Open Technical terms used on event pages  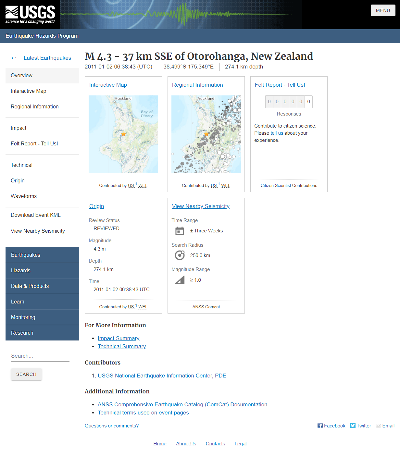(143, 413)
